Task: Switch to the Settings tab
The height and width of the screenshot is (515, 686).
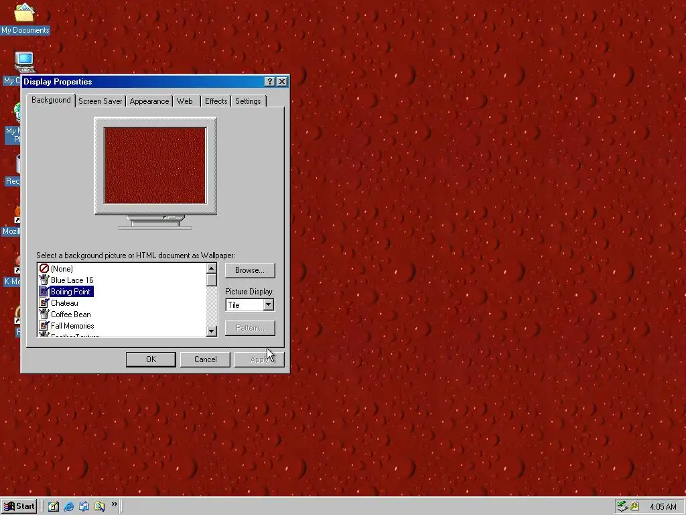Action: coord(248,101)
